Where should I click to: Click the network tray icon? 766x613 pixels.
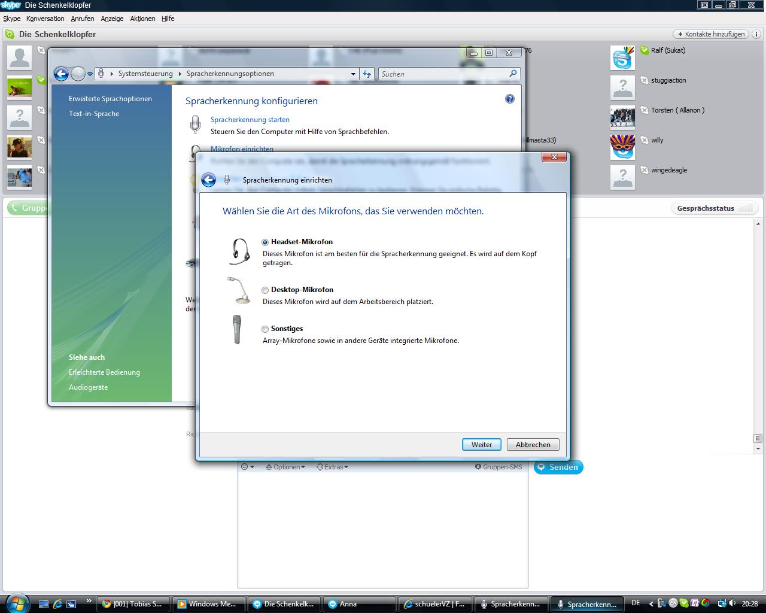(722, 603)
